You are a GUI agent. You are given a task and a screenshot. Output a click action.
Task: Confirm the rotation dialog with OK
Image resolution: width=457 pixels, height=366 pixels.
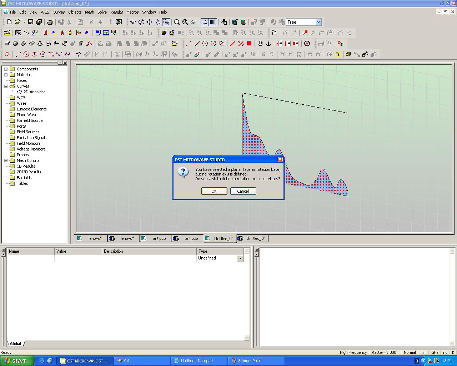(214, 191)
